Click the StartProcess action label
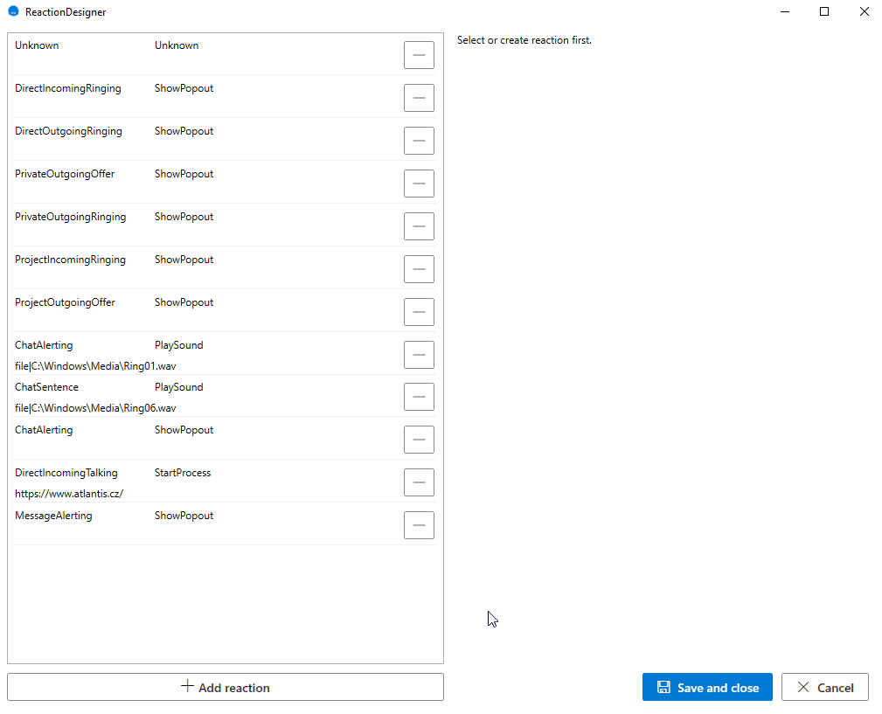 click(x=183, y=473)
